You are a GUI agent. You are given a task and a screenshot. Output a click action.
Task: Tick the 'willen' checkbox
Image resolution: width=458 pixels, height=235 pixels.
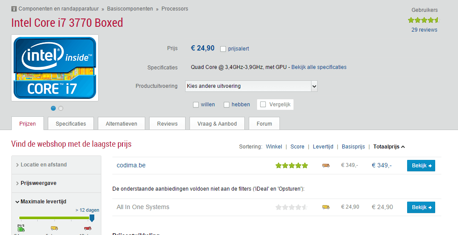click(x=196, y=105)
